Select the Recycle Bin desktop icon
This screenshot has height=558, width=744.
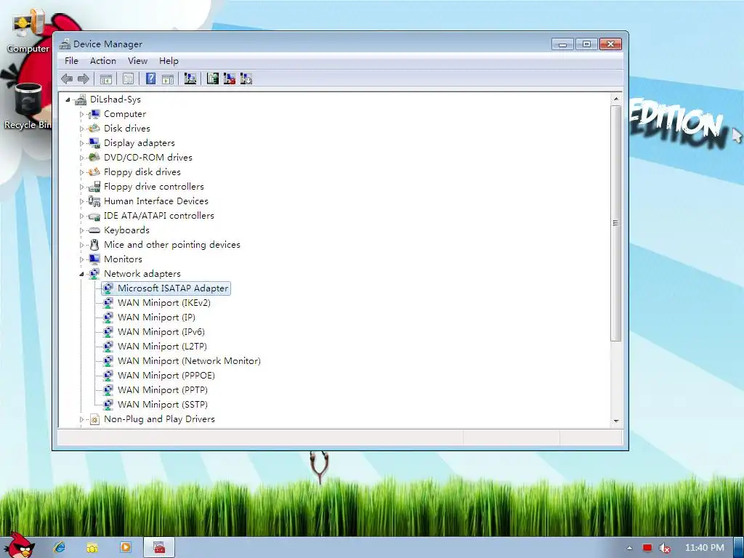(28, 106)
